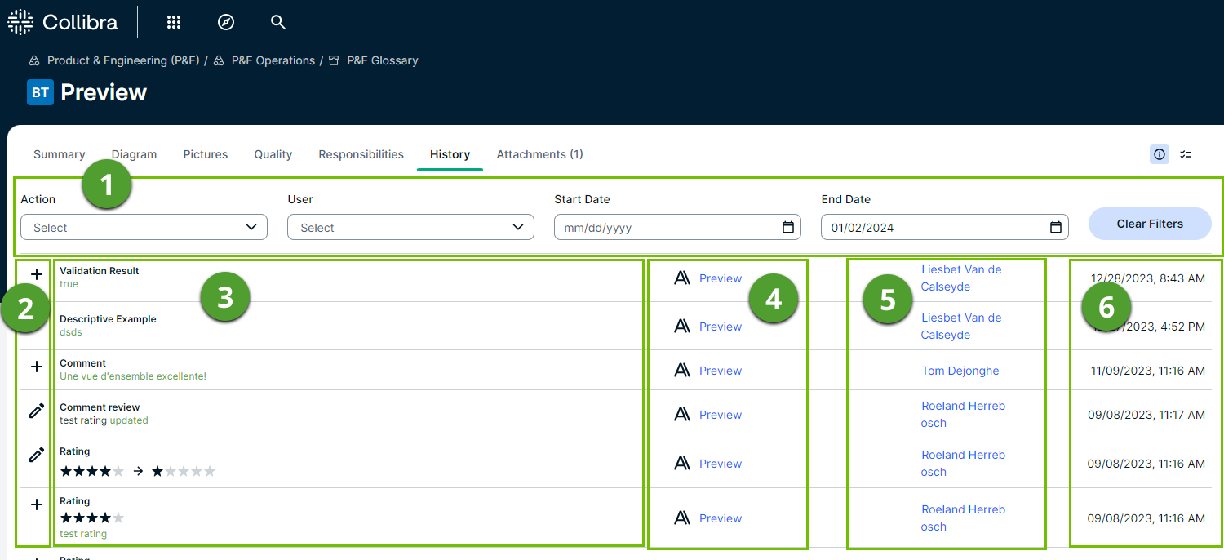Expand the User filter dropdown
Viewport: 1224px width, 560px height.
pos(410,228)
